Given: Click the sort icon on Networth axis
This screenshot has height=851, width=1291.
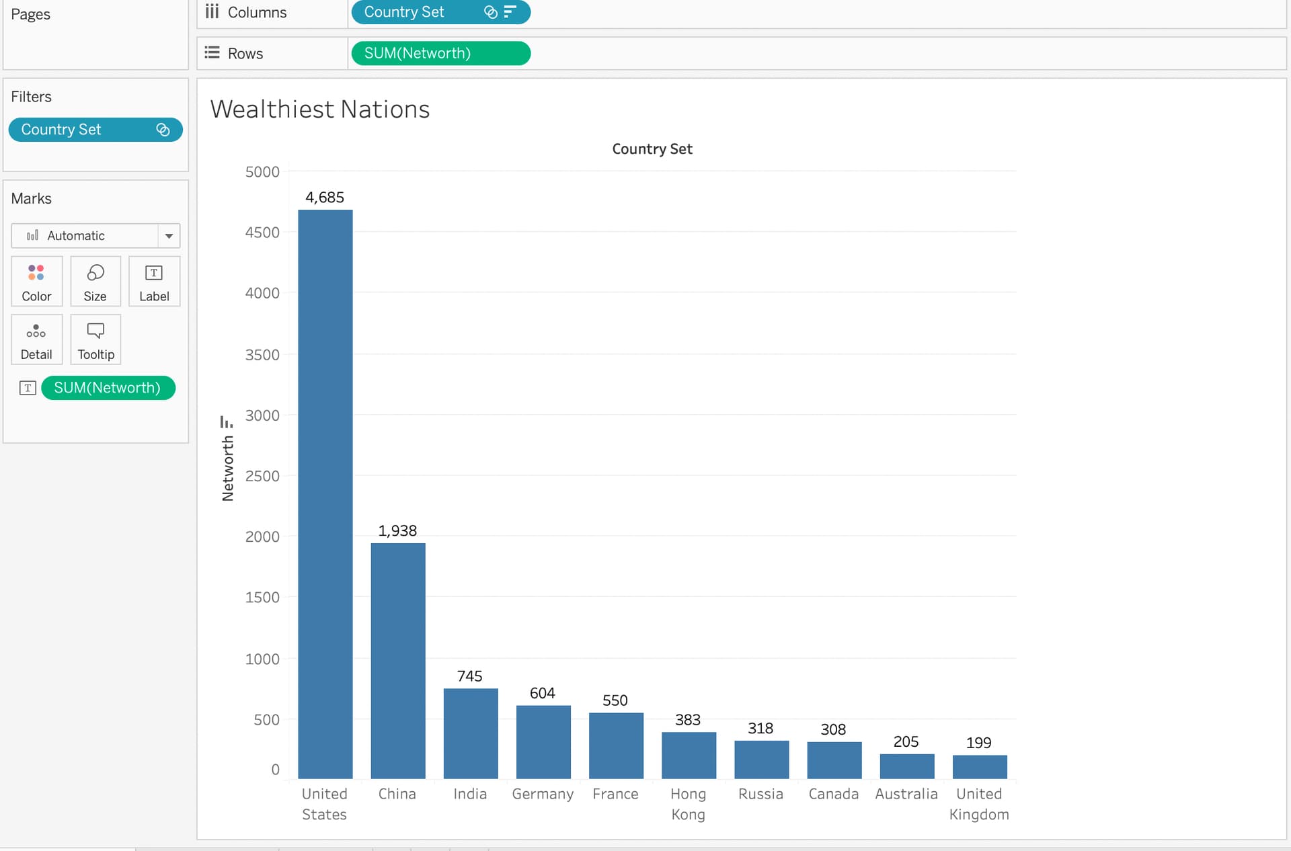Looking at the screenshot, I should click(227, 422).
